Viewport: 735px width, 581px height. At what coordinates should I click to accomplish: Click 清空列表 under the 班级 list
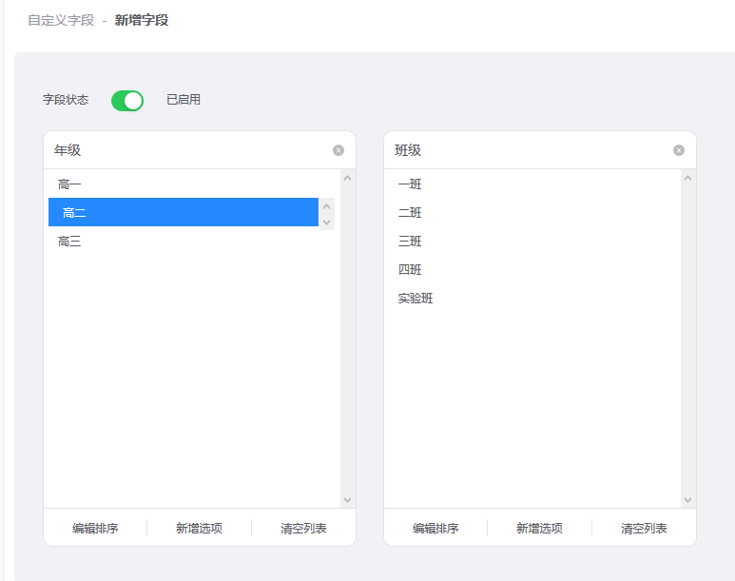644,529
